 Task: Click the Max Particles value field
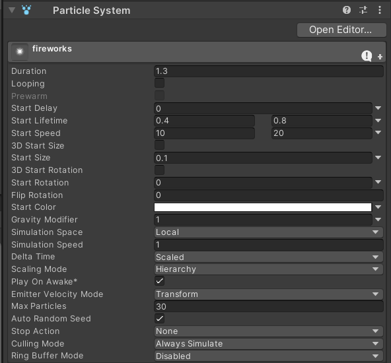tap(269, 306)
